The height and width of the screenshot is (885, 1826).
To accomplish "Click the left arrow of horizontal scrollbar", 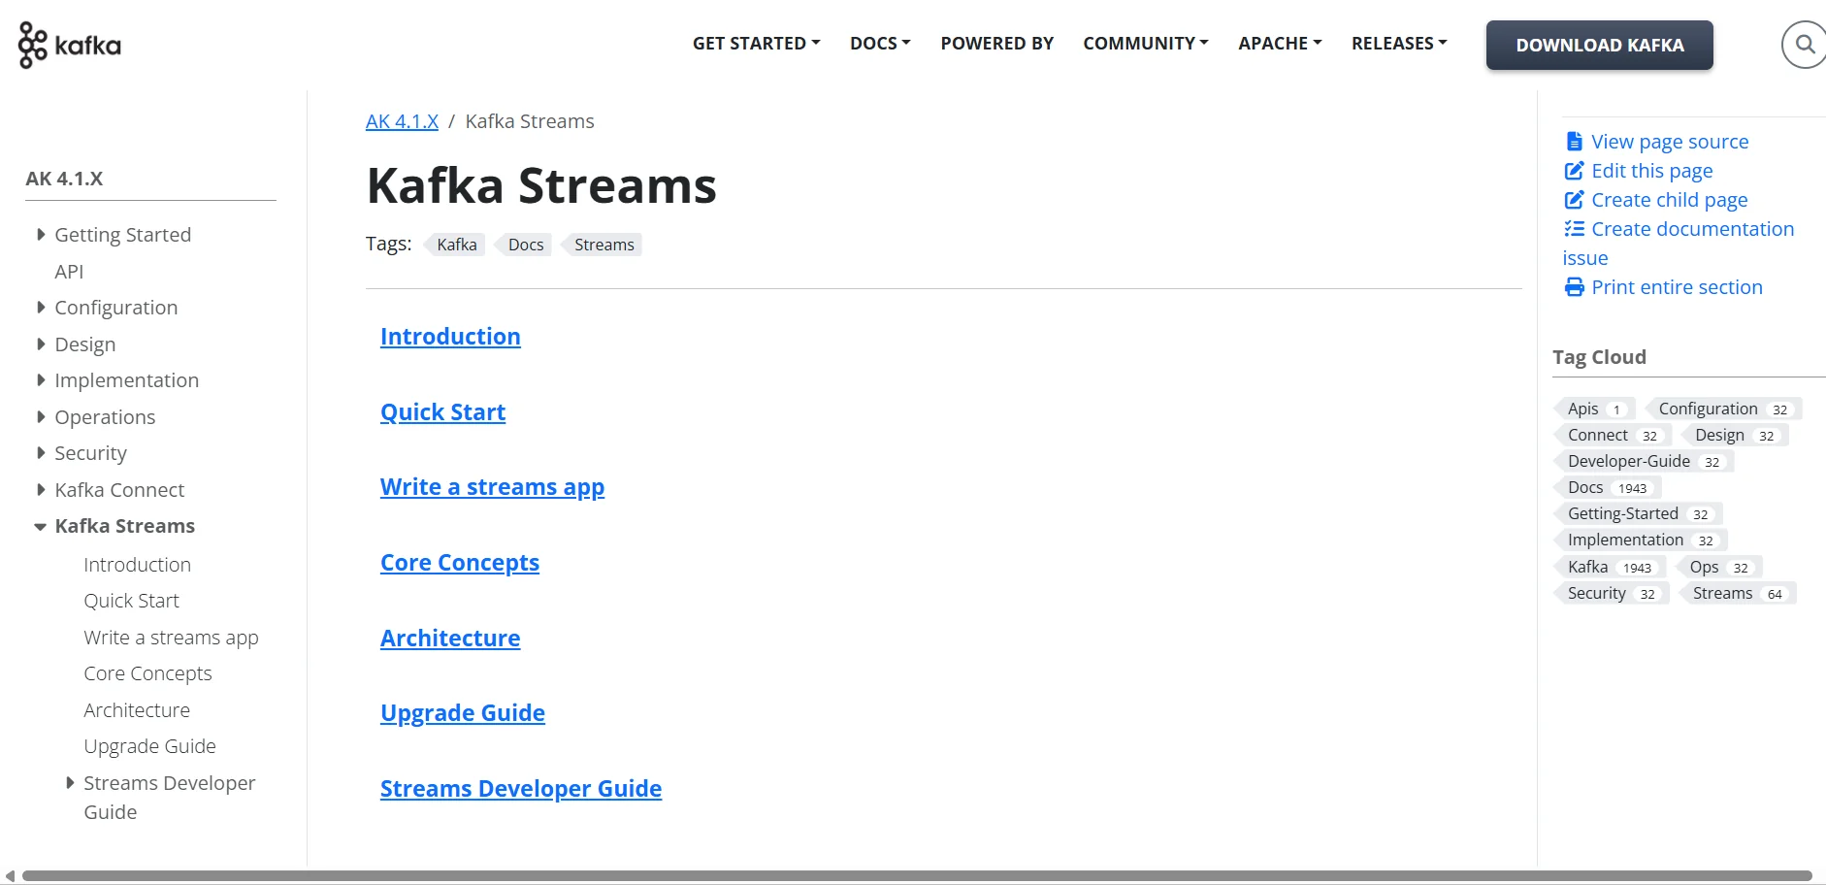I will [10, 875].
